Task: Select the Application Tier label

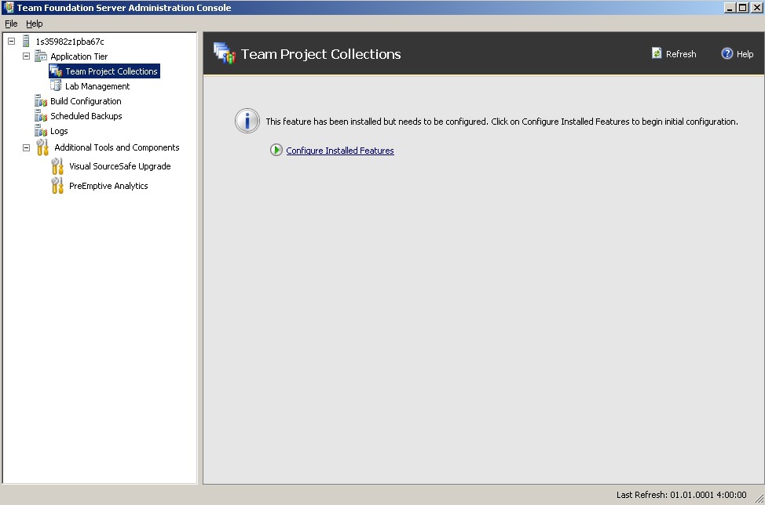Action: [x=79, y=56]
